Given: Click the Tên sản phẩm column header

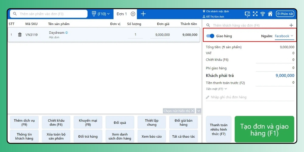Looking at the screenshot, I should (x=59, y=24).
